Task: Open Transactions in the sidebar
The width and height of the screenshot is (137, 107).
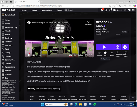Action: click(x=8, y=67)
